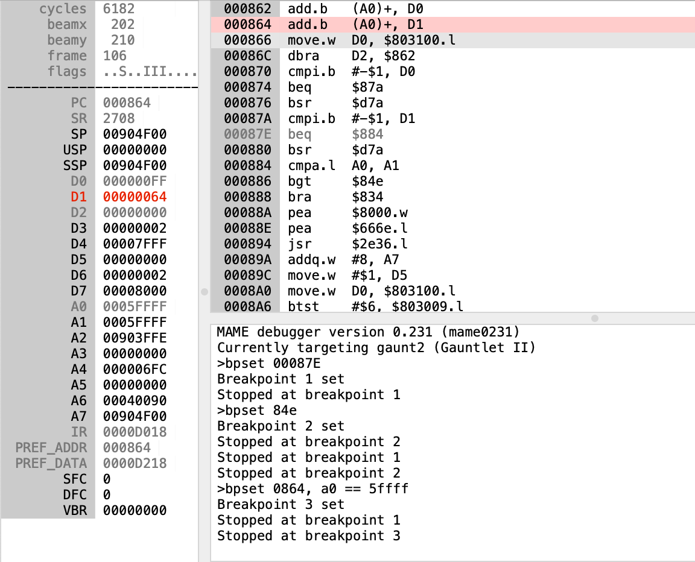Click the cycles counter value 6182

(x=119, y=9)
